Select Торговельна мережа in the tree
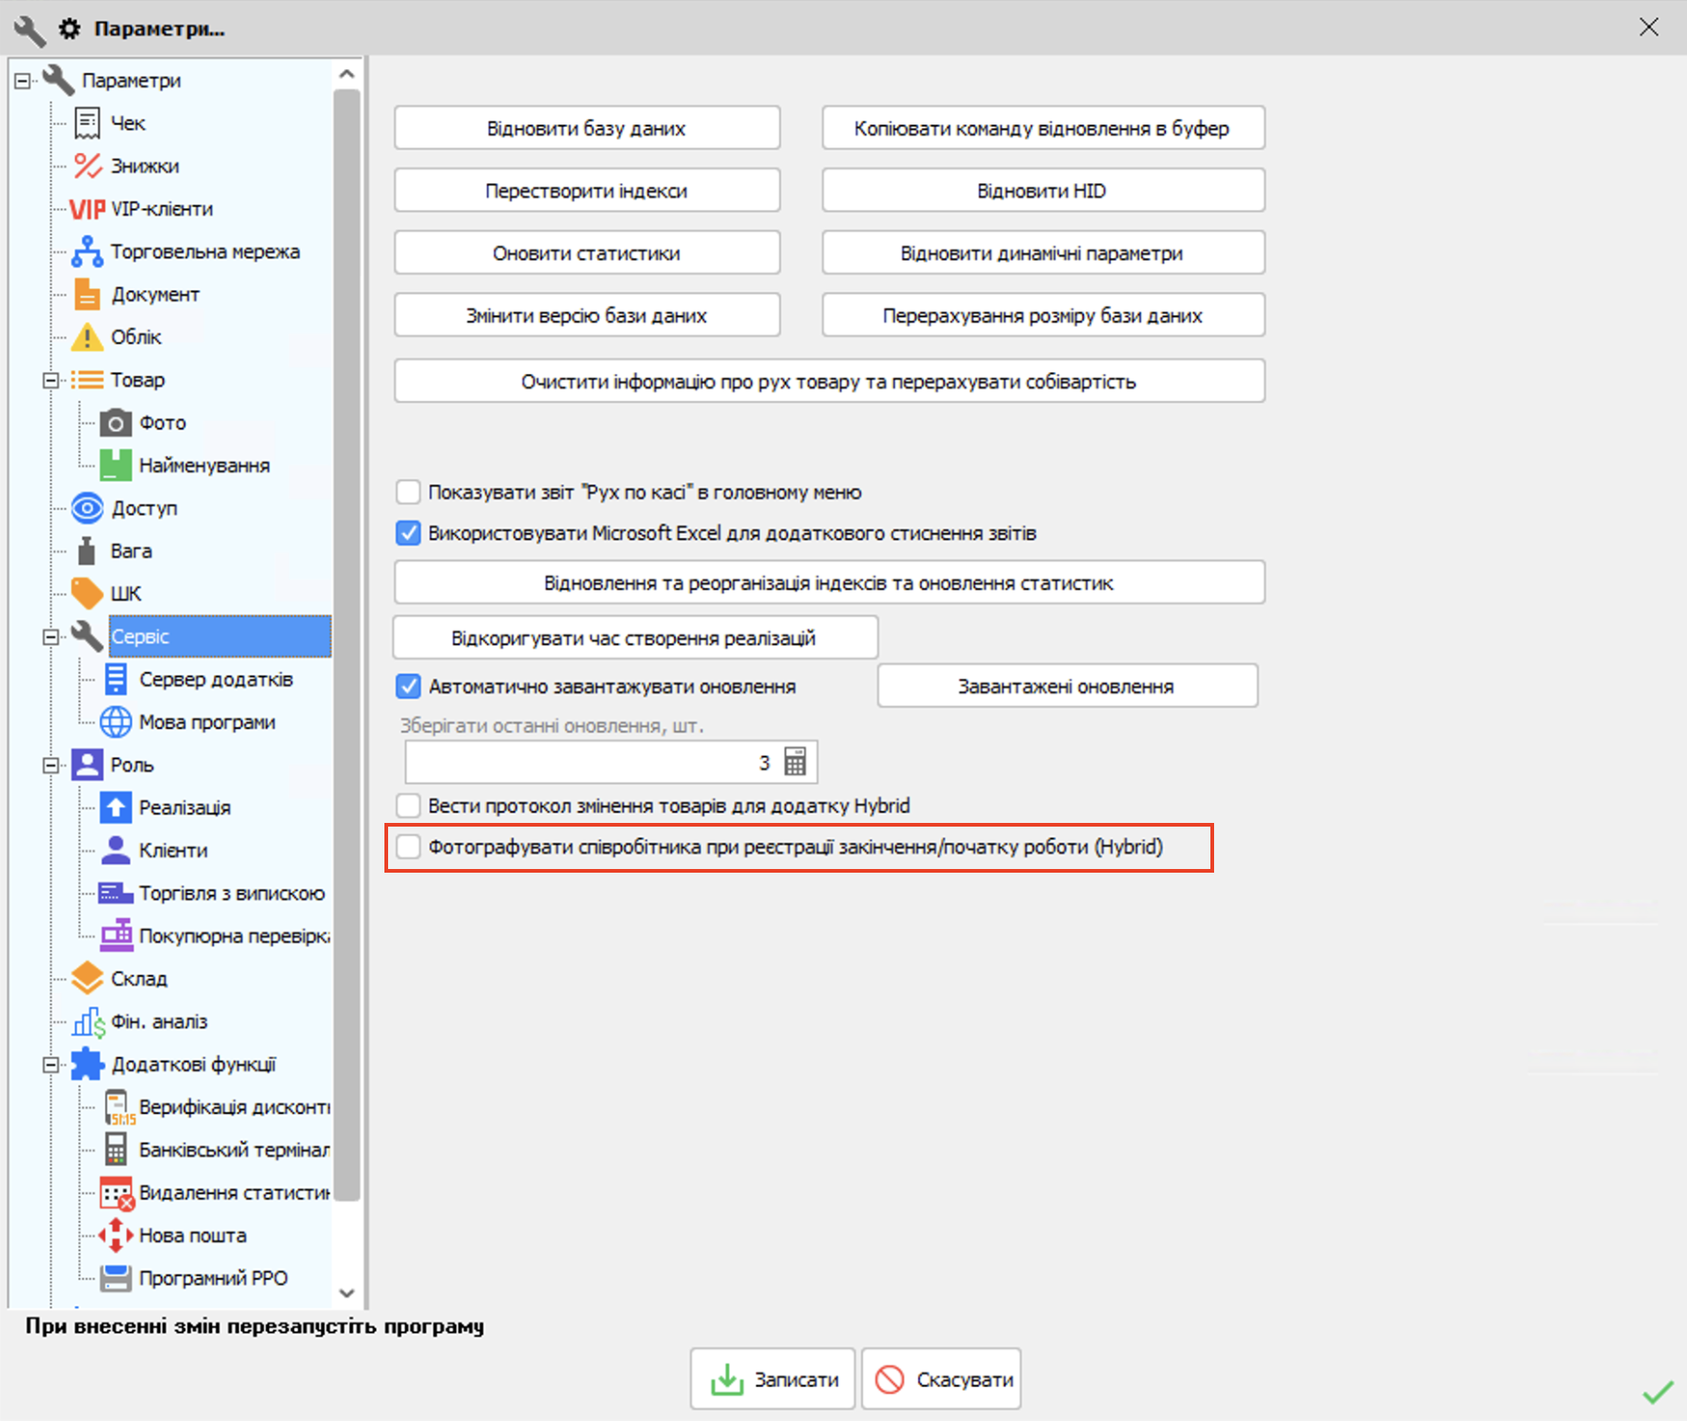The width and height of the screenshot is (1687, 1421). click(x=205, y=252)
